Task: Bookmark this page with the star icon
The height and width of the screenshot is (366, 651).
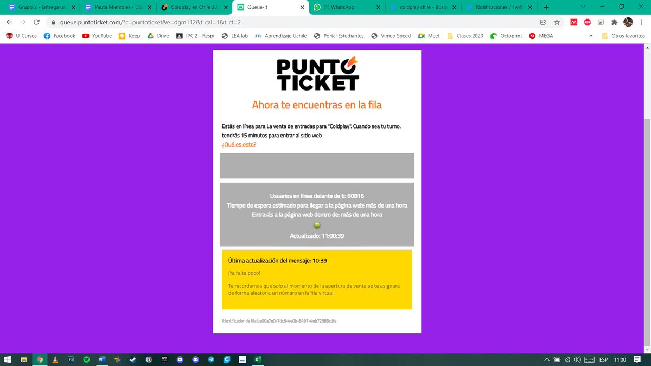Action: [x=557, y=22]
